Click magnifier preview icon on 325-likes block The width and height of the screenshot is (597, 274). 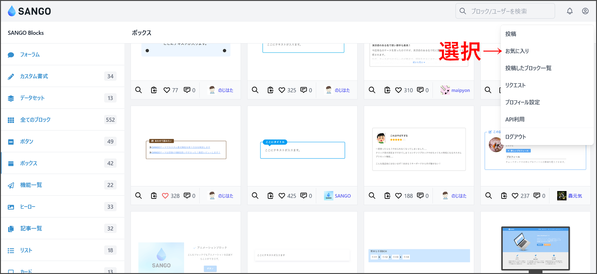click(x=255, y=90)
